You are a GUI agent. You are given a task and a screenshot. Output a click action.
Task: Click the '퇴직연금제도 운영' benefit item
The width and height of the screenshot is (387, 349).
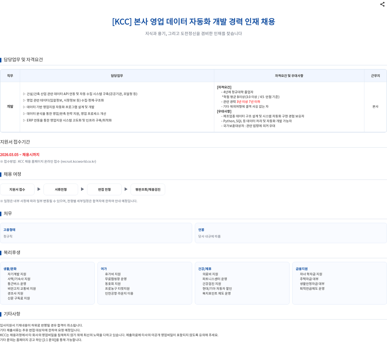(312, 289)
